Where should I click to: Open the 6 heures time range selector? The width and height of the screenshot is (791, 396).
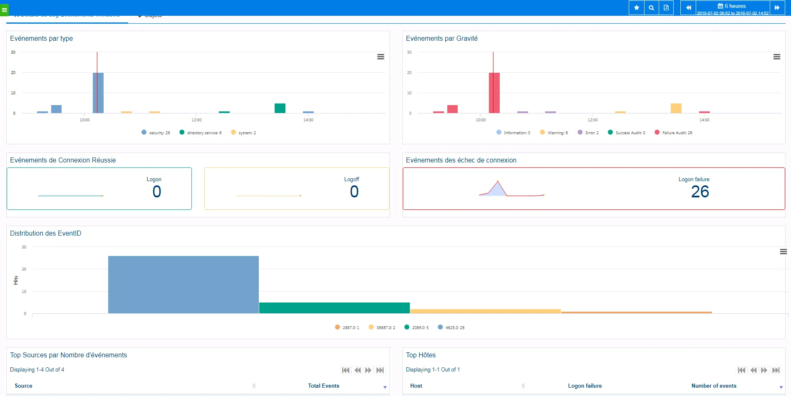coord(732,6)
